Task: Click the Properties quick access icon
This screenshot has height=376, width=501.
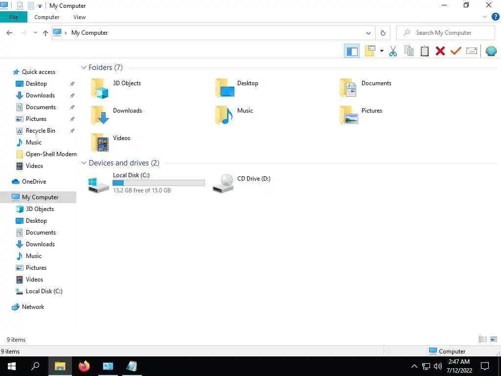Action: pos(20,6)
